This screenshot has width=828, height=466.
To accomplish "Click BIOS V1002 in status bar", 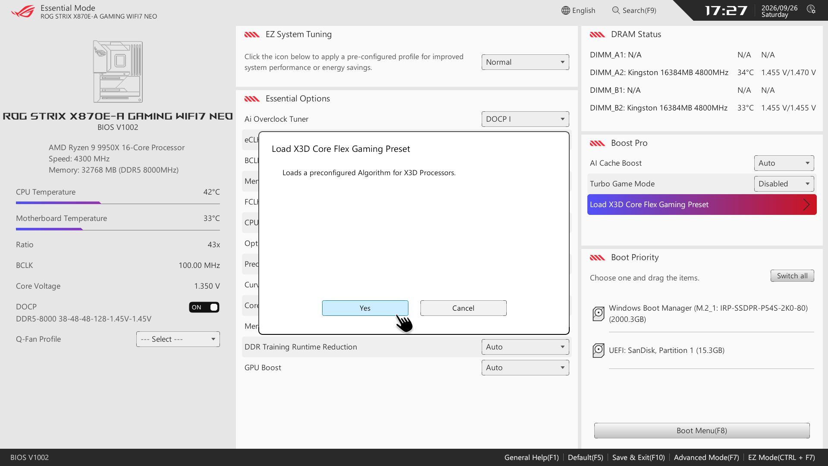I will (x=29, y=457).
